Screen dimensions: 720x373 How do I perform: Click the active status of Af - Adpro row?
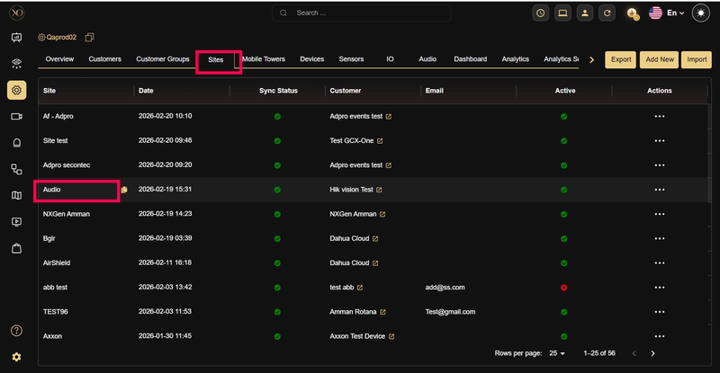click(564, 117)
